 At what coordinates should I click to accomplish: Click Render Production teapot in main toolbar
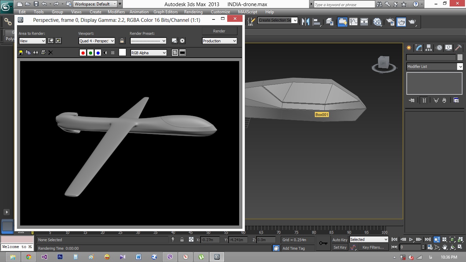pos(412,22)
